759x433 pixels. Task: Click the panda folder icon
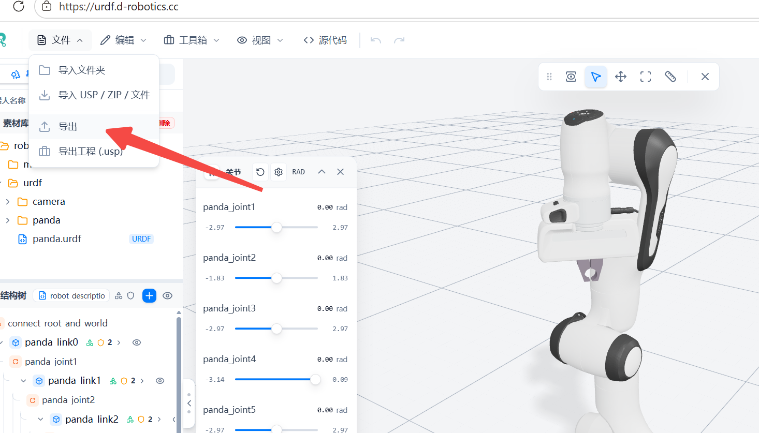22,220
